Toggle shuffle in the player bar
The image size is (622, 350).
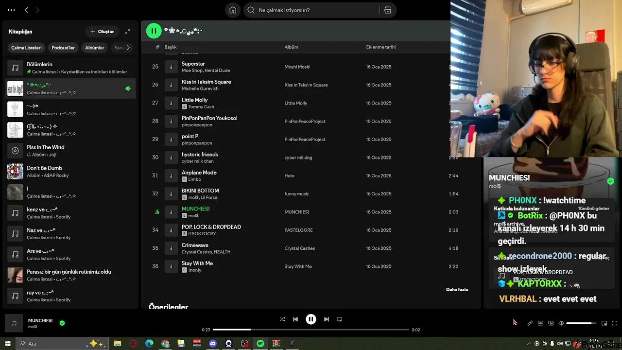pos(282,319)
